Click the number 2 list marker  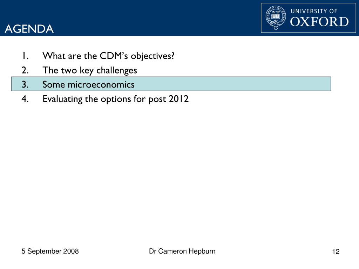point(25,70)
